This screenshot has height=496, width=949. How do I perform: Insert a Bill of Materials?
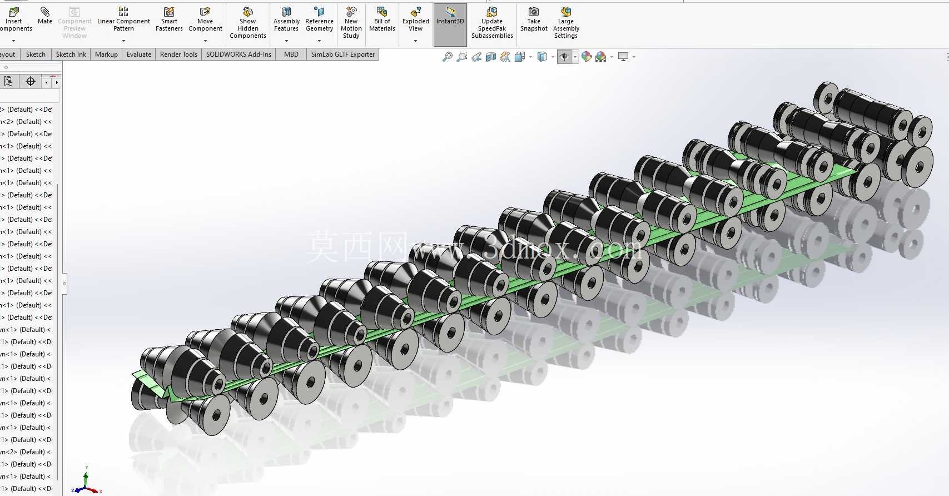click(382, 19)
